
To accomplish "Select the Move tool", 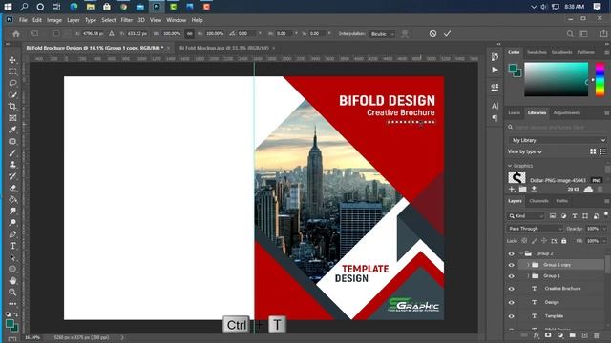I will click(12, 60).
